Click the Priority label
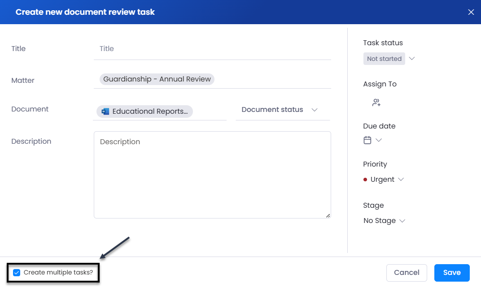Image resolution: width=481 pixels, height=287 pixels. coord(375,164)
